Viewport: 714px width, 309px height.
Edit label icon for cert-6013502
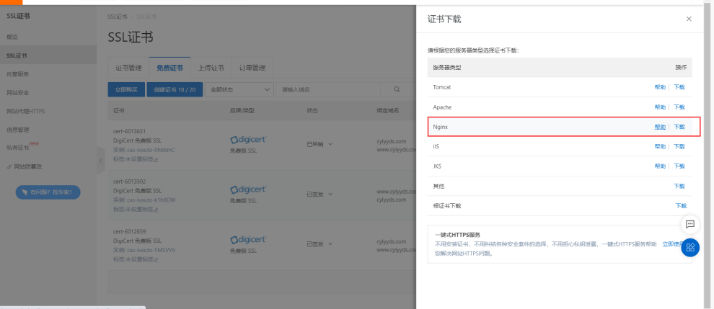(156, 208)
